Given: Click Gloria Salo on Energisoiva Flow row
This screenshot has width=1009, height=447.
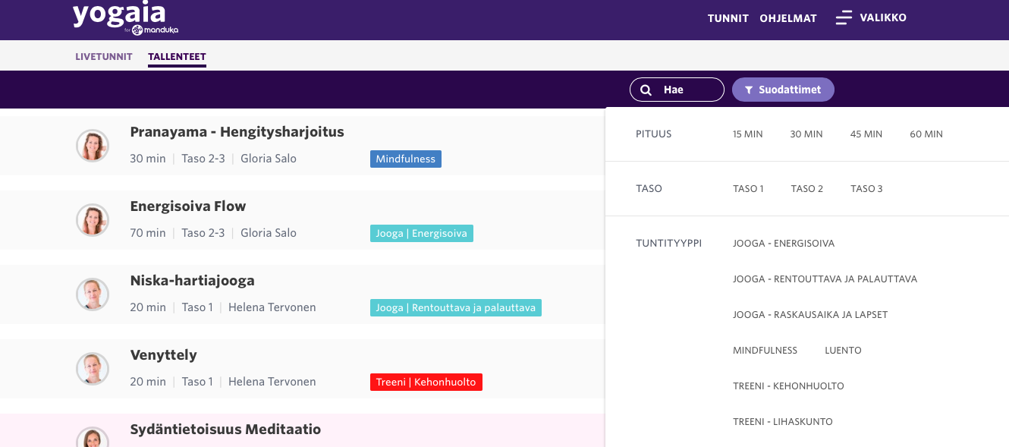Looking at the screenshot, I should pyautogui.click(x=269, y=233).
